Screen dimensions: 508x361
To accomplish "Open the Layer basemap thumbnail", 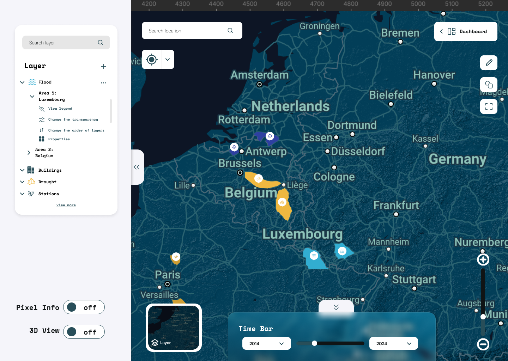I will tap(174, 328).
